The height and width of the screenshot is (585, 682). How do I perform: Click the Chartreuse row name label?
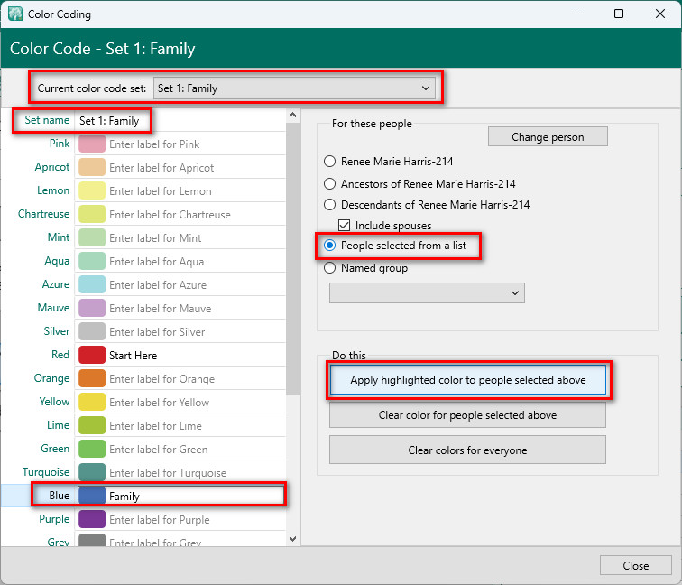[43, 214]
